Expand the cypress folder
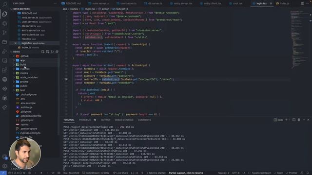This screenshot has width=312, height=175. (x=25, y=69)
